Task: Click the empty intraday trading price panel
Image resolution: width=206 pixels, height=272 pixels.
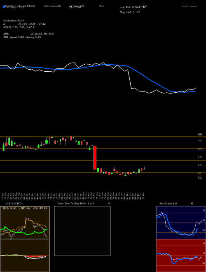Action: pos(82,231)
